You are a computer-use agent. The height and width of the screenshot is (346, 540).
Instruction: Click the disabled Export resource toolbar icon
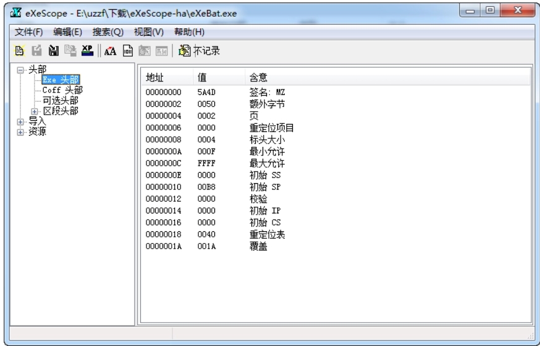(x=36, y=51)
